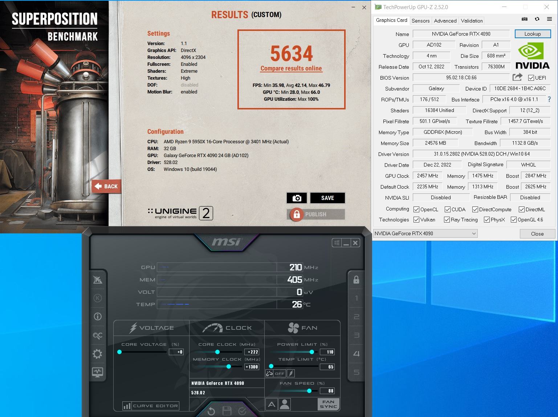Click the Power Limit 110 value field
This screenshot has width=558, height=417.
(327, 352)
